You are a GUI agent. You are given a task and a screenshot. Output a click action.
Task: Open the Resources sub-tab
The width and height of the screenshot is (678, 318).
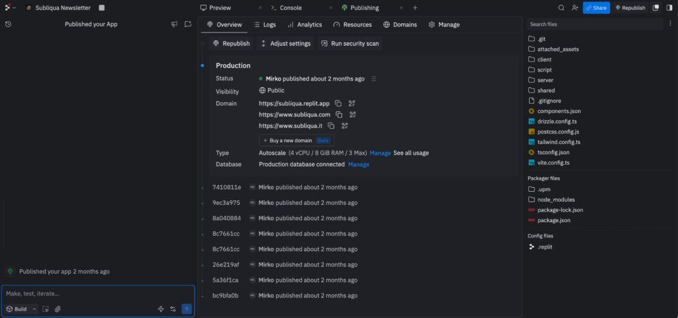352,24
